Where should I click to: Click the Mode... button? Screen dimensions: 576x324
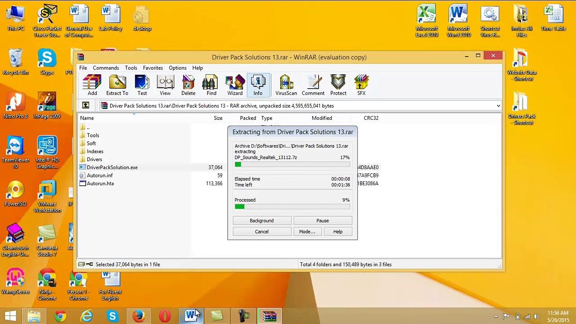click(307, 232)
